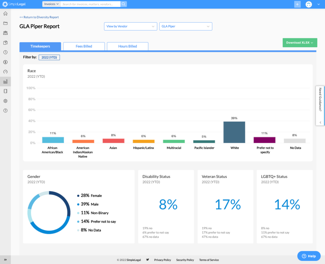
Task: Expand the Invoices search scope dropdown
Action: pyautogui.click(x=51, y=4)
